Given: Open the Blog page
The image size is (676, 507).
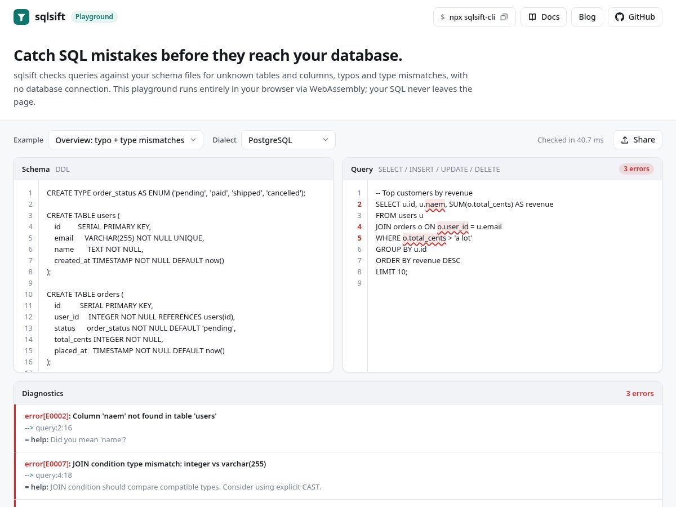Looking at the screenshot, I should [587, 17].
